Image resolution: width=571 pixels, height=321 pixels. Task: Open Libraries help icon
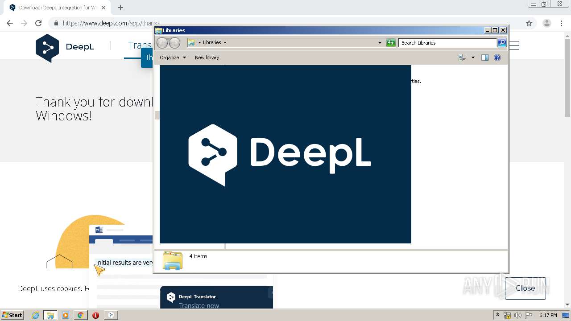pos(497,58)
